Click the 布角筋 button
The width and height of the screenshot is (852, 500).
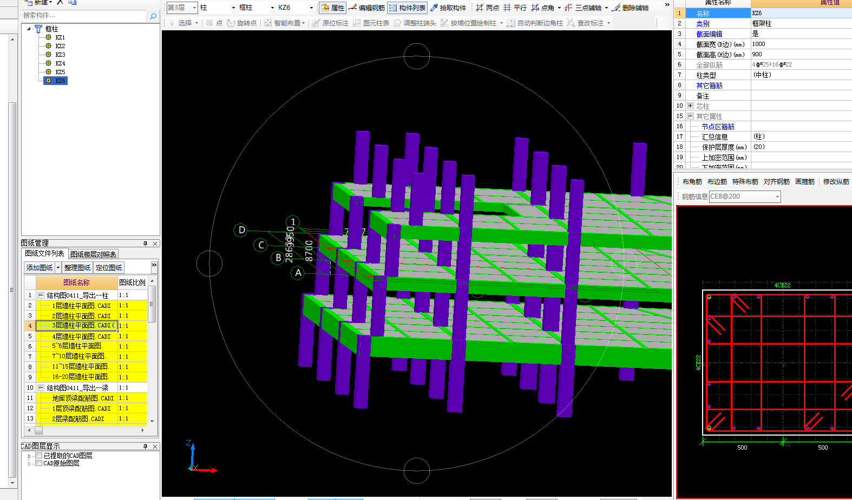(692, 182)
